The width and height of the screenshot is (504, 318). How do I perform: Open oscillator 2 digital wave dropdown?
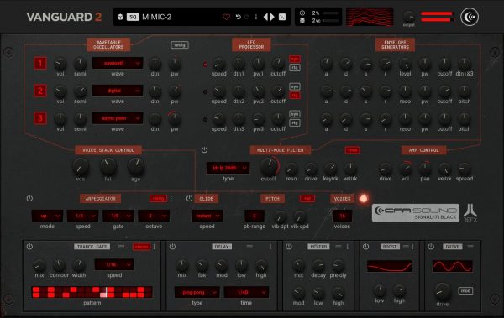pyautogui.click(x=118, y=91)
